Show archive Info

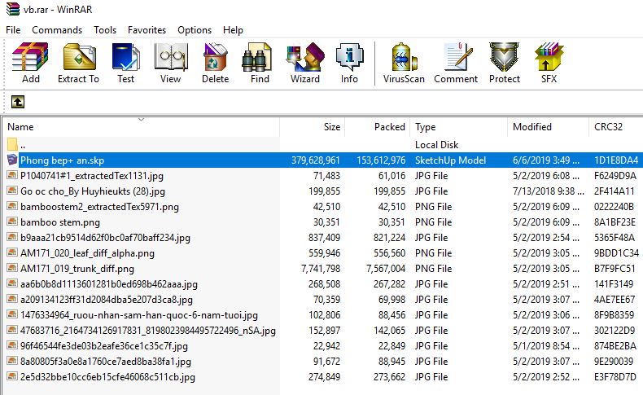coord(349,58)
